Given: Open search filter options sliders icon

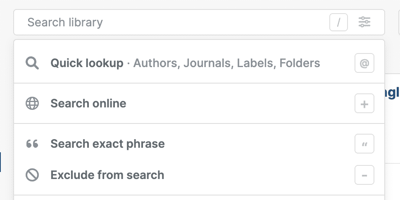Looking at the screenshot, I should coord(364,22).
